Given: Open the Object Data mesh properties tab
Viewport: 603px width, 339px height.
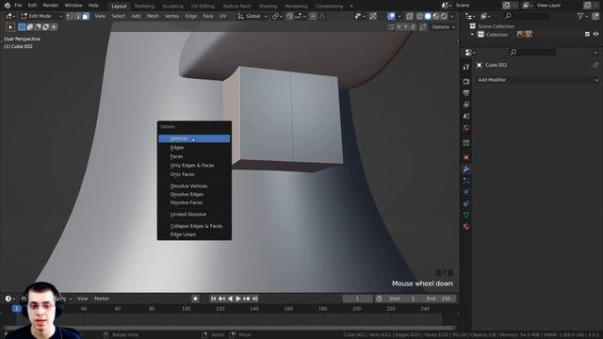Looking at the screenshot, I should (466, 215).
